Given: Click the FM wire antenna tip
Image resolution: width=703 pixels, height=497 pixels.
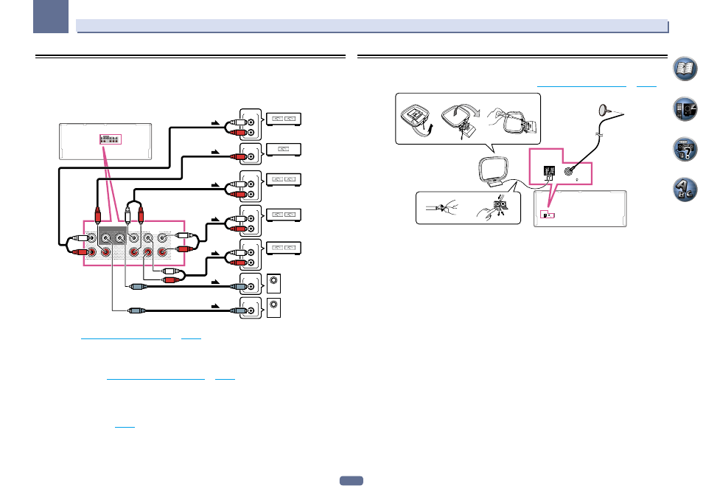Looking at the screenshot, I should click(604, 109).
